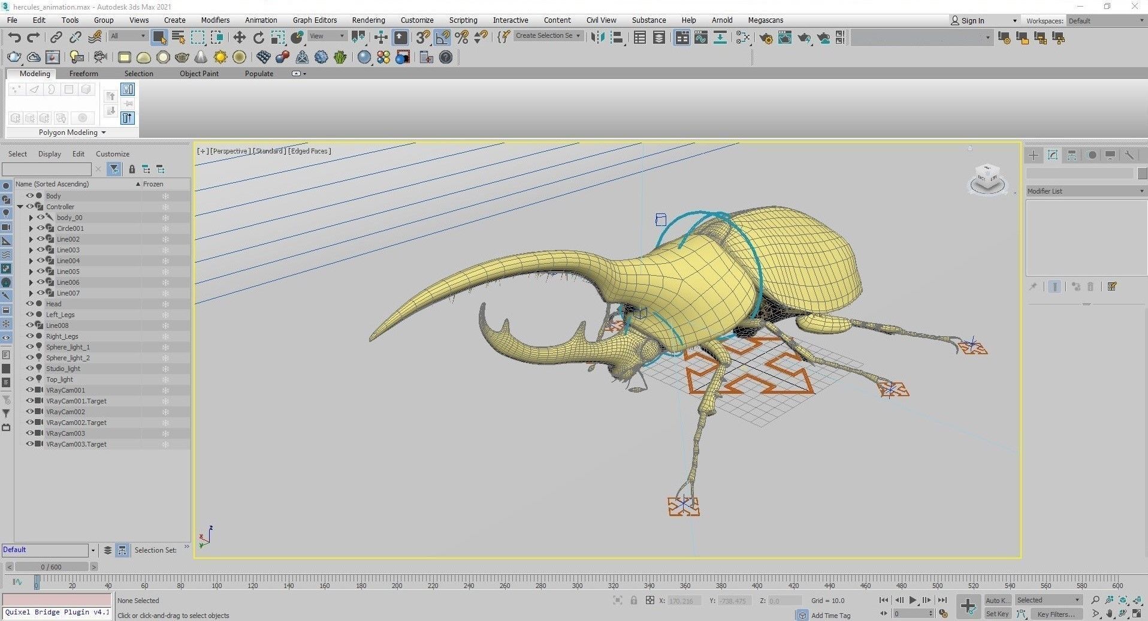Toggle the scene explorer filter funnel

114,170
